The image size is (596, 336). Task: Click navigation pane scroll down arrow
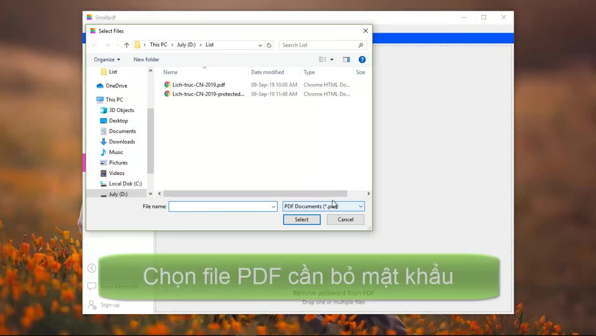click(150, 194)
